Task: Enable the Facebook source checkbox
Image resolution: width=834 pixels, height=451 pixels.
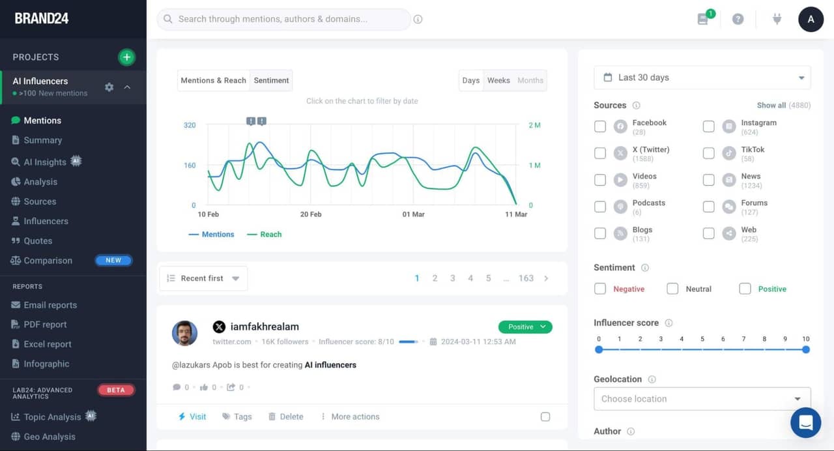Action: pos(600,126)
